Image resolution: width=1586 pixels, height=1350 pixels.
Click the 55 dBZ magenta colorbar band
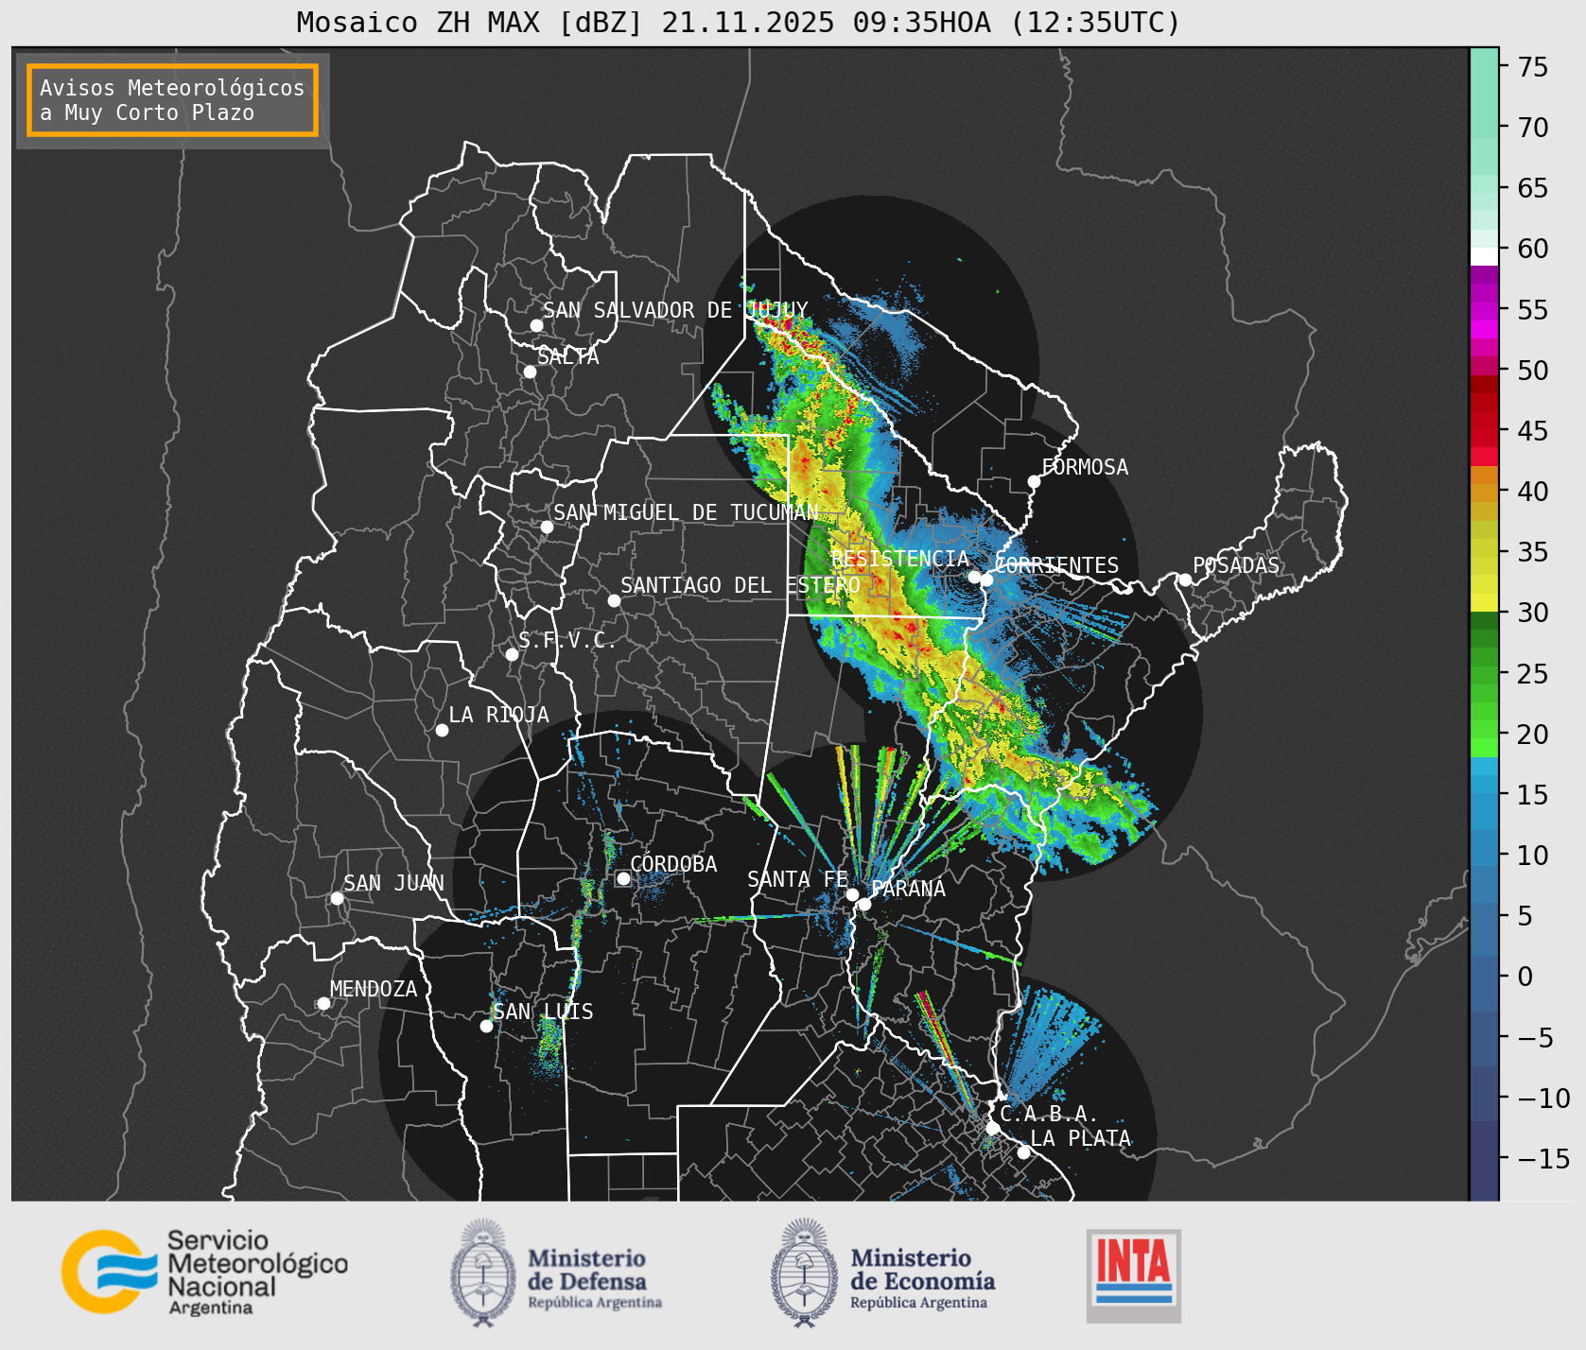[x=1484, y=310]
